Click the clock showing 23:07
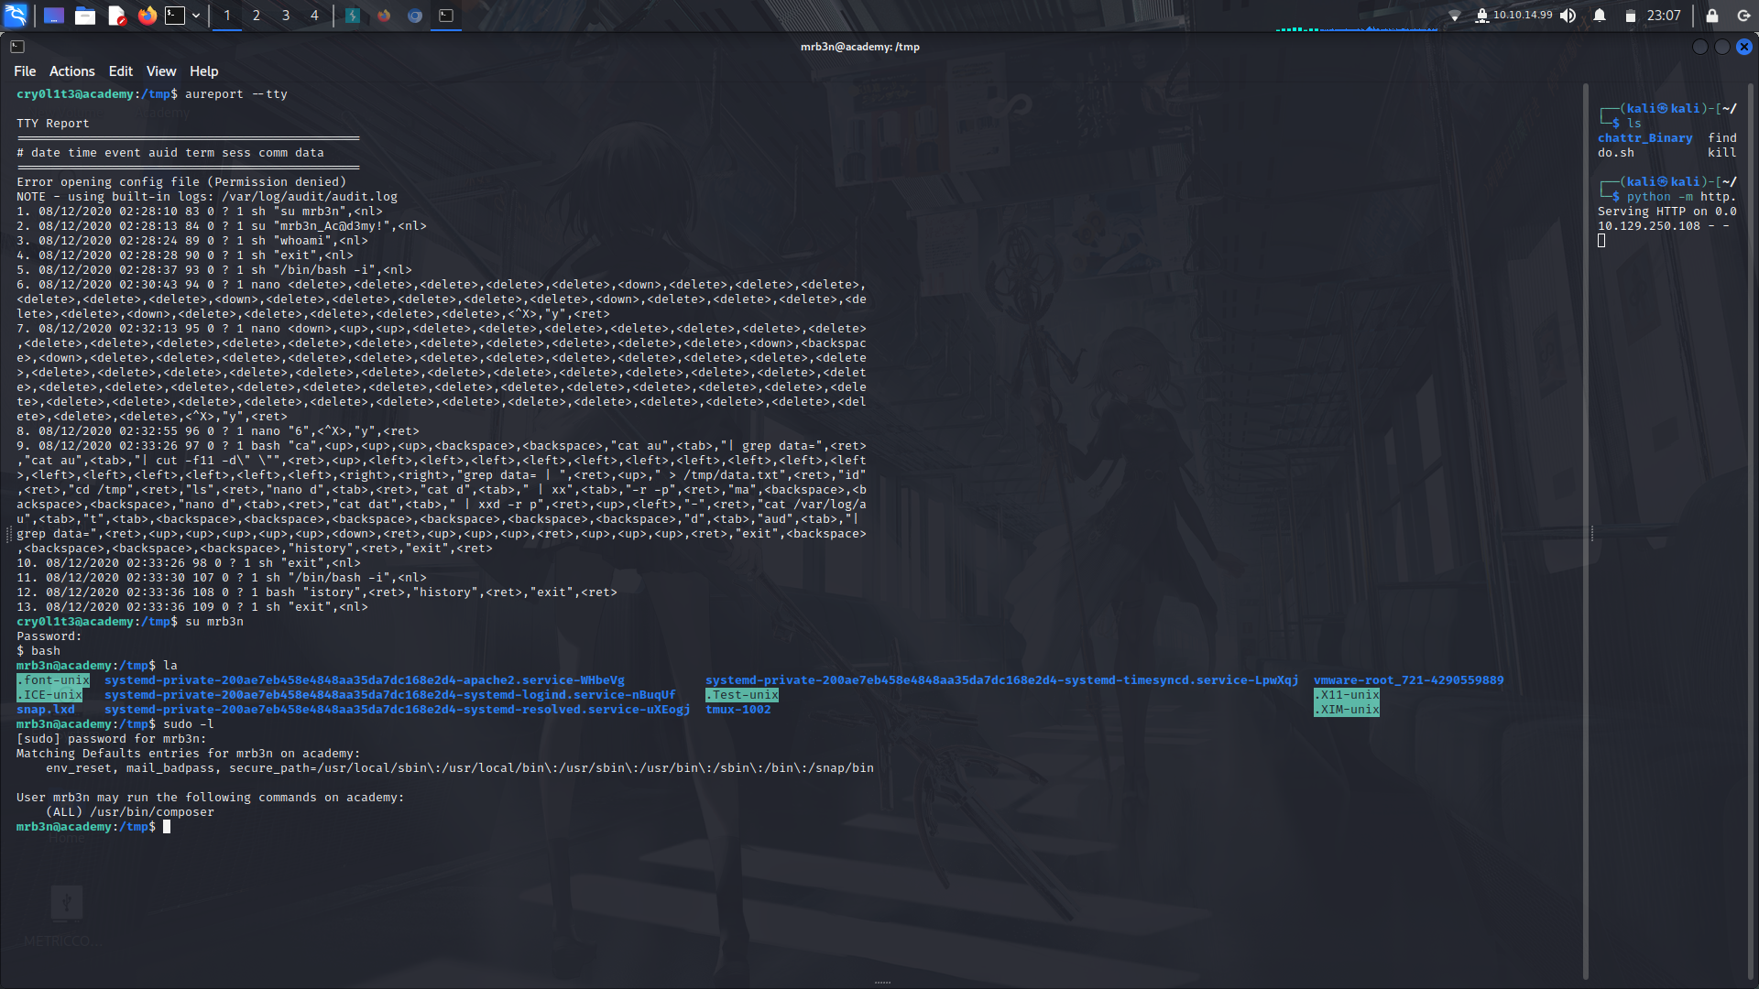Image resolution: width=1759 pixels, height=989 pixels. pos(1664,15)
